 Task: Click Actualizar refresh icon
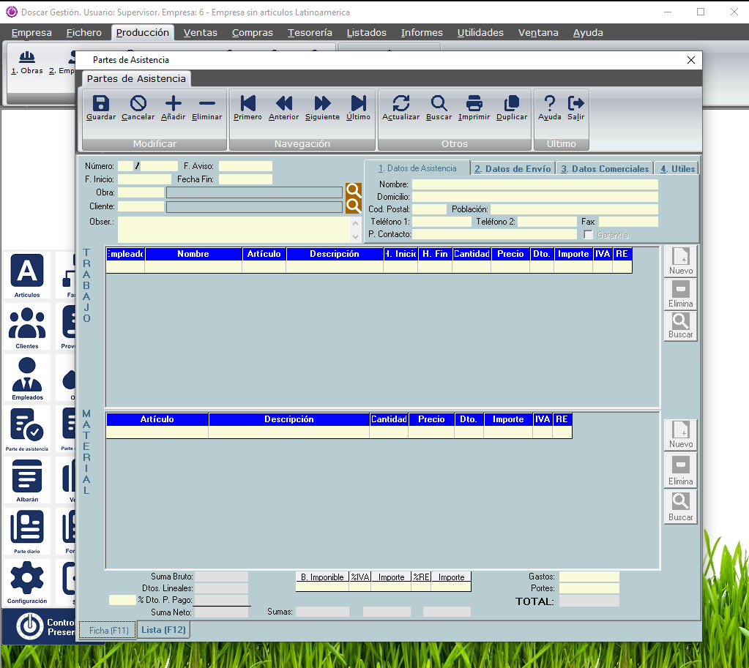(401, 104)
